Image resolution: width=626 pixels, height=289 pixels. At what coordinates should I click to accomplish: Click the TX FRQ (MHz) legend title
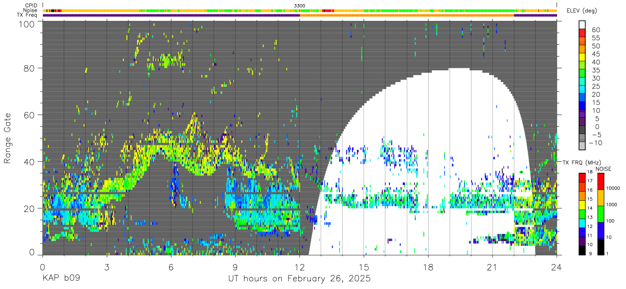coord(582,163)
